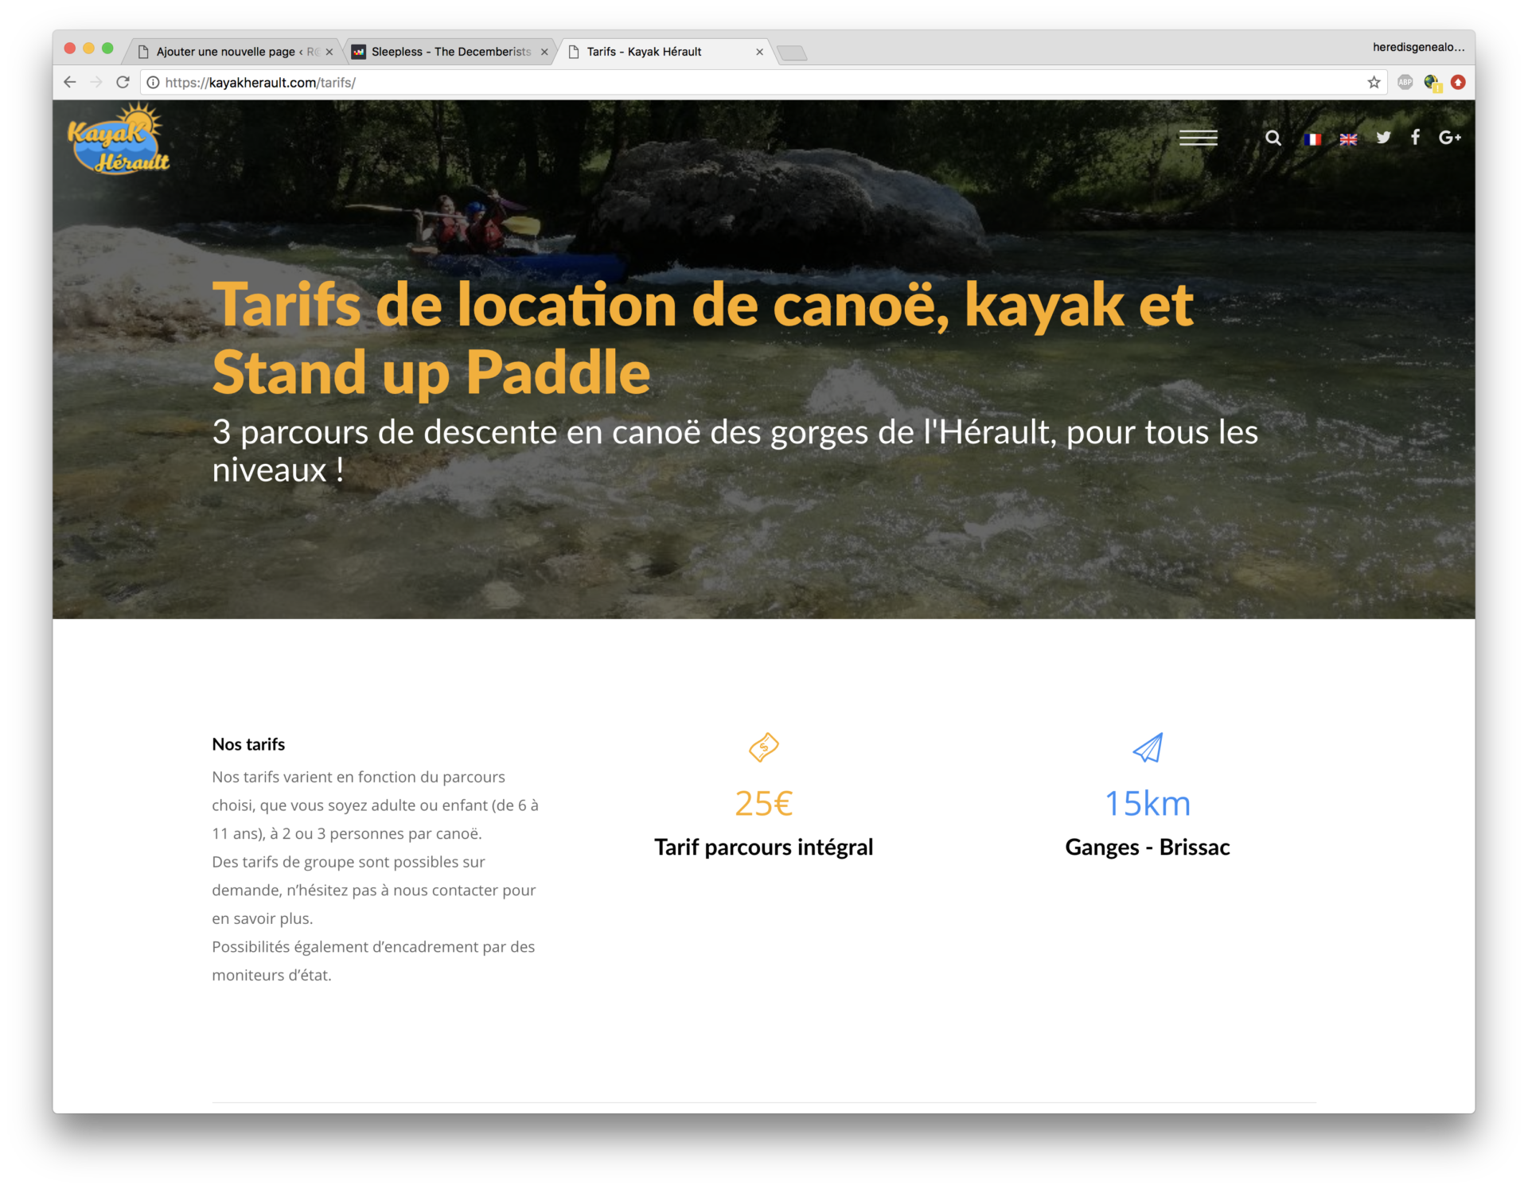The height and width of the screenshot is (1189, 1528).
Task: Switch to Ajouter une nouvelle page tab
Action: pos(227,52)
